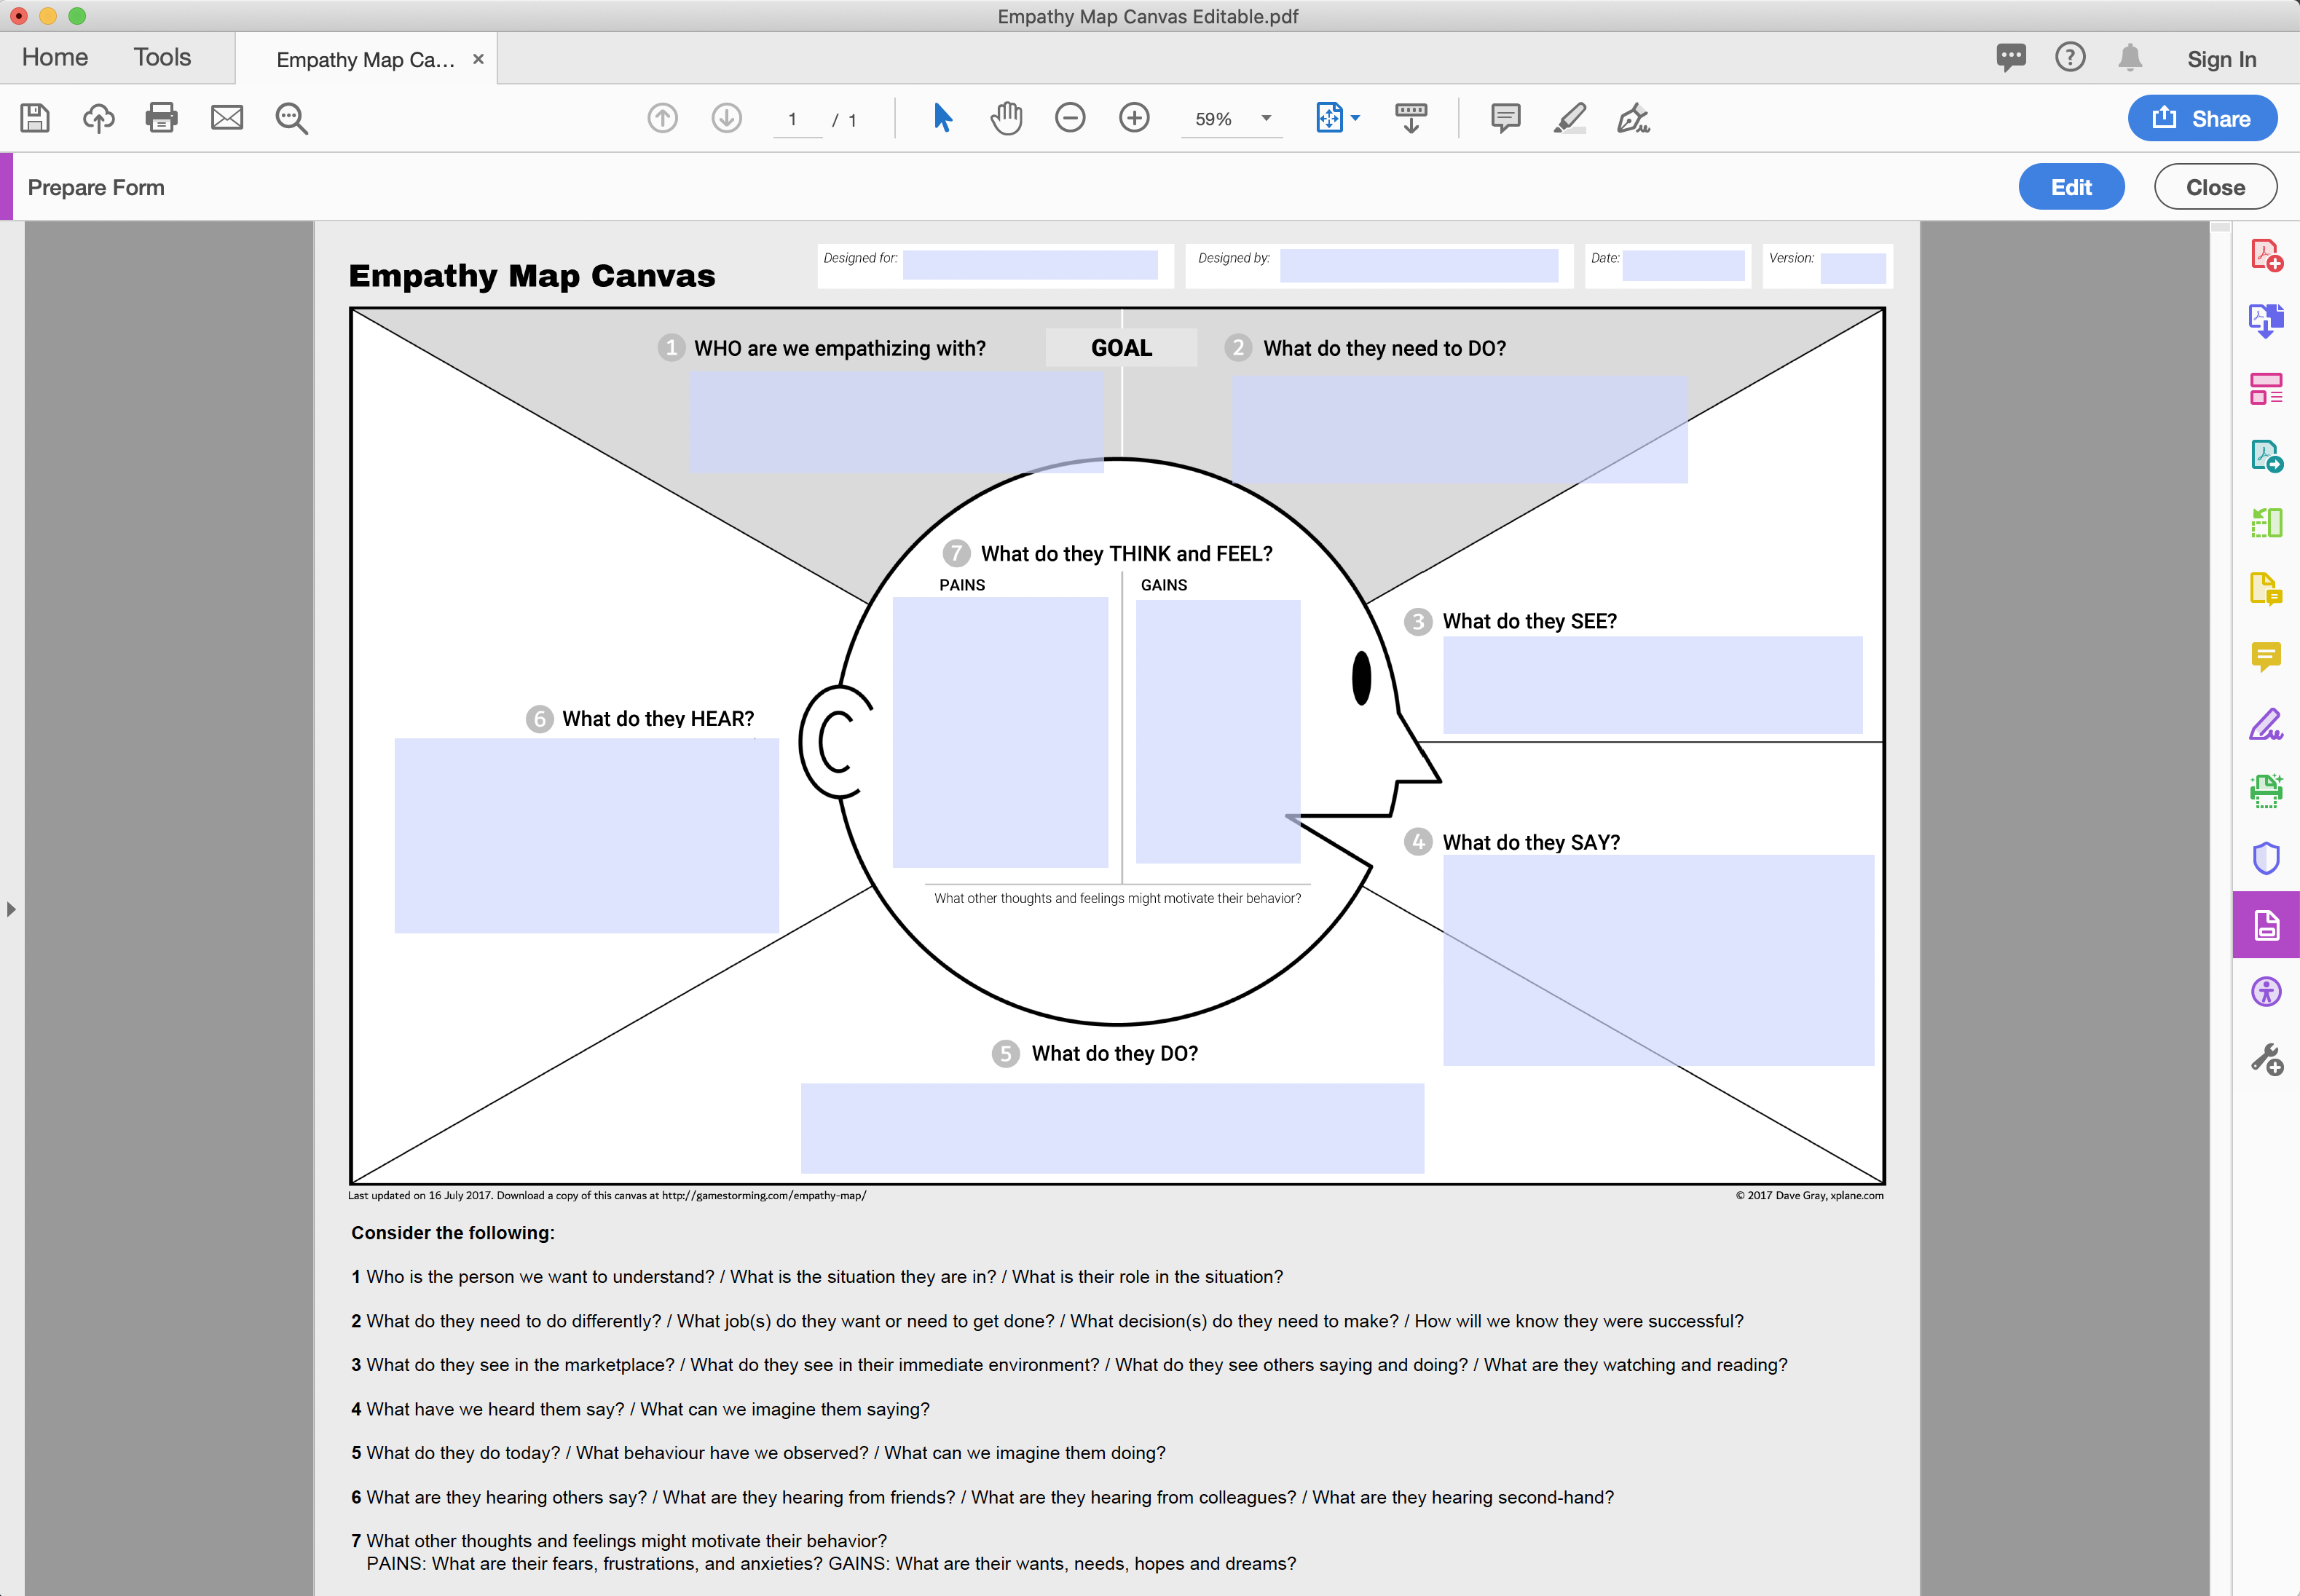This screenshot has height=1596, width=2300.
Task: Click the Zoom Out minus icon
Action: (1070, 118)
